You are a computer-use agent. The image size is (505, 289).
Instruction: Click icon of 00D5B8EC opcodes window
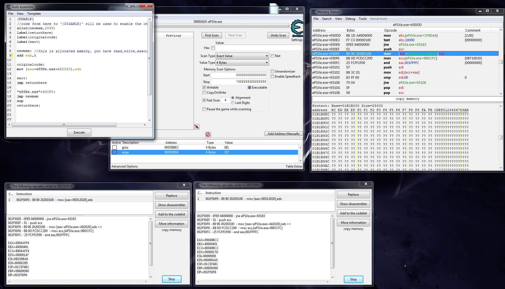point(198,185)
